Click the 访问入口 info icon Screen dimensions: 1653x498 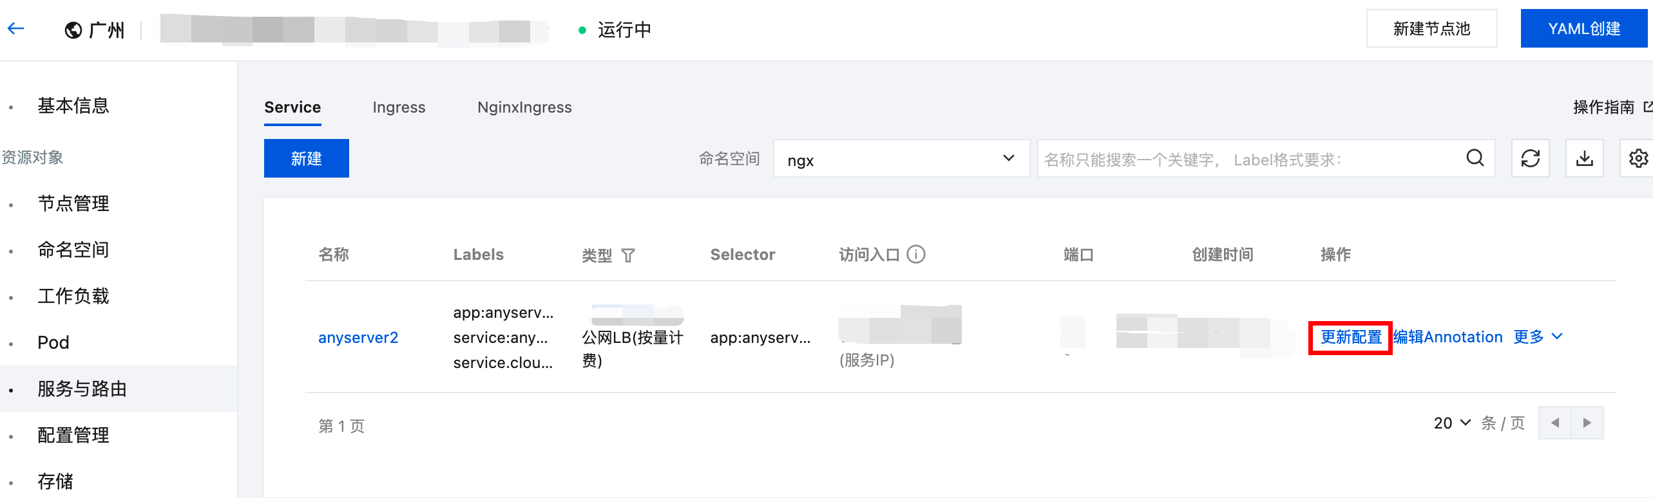pyautogui.click(x=915, y=254)
